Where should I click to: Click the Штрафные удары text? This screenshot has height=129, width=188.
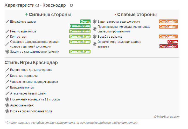(23, 22)
